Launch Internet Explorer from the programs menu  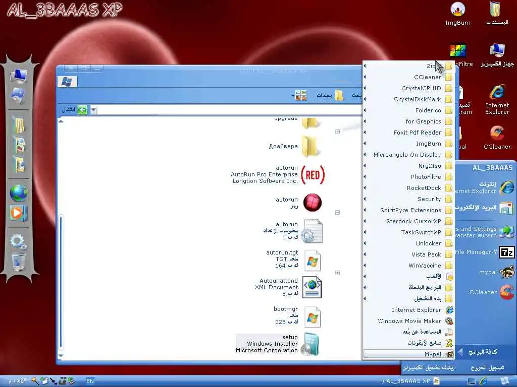tap(408, 310)
